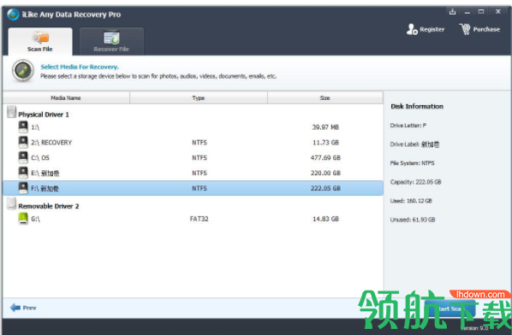Click drive icon of C:\ OS
The image size is (512, 335).
[23, 157]
